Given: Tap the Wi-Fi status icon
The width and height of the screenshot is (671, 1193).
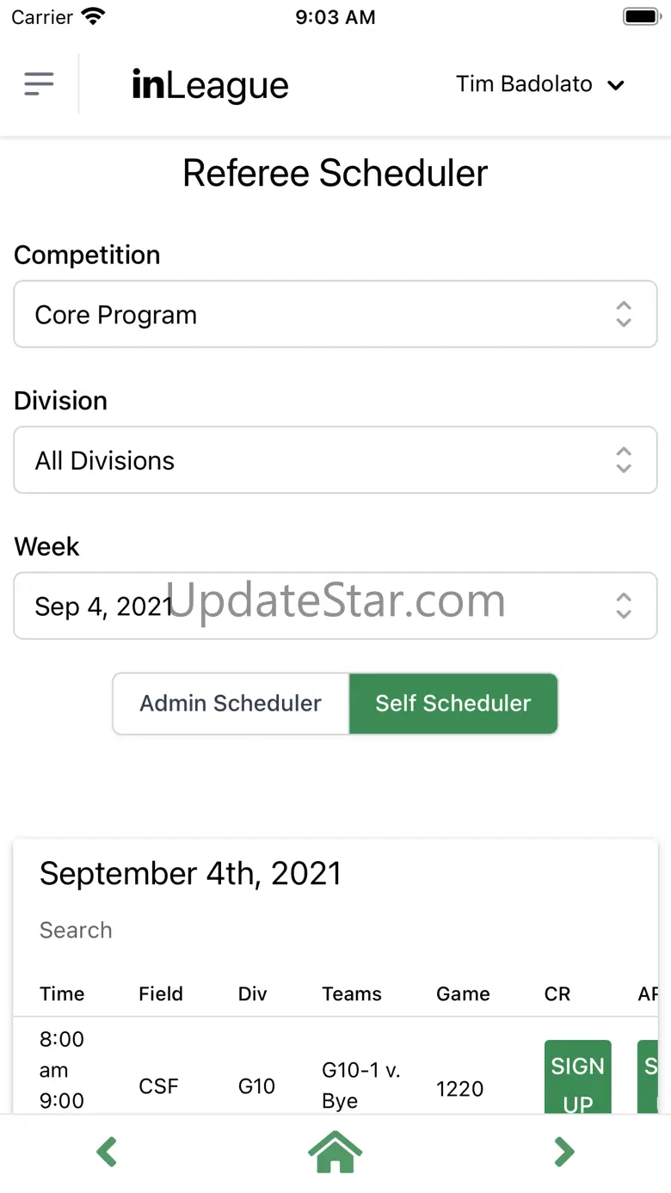Looking at the screenshot, I should [92, 16].
